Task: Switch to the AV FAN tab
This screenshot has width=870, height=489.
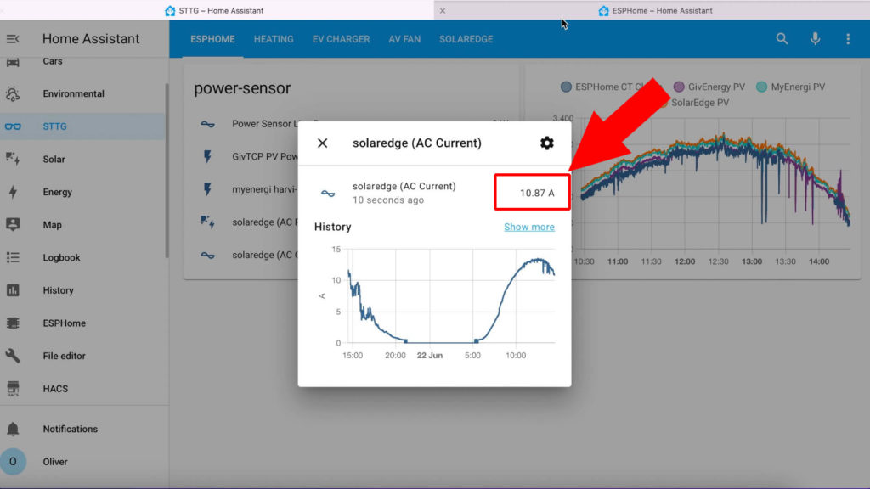Action: pyautogui.click(x=404, y=39)
